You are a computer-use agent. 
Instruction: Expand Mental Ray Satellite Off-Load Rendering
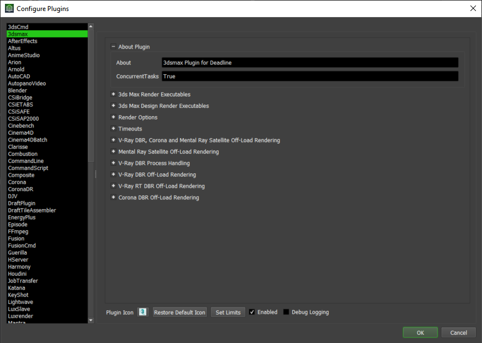point(113,151)
